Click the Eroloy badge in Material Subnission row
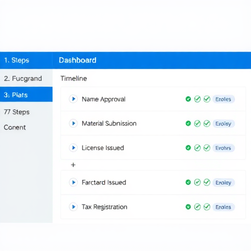Image resolution: width=251 pixels, height=251 pixels. click(x=224, y=124)
